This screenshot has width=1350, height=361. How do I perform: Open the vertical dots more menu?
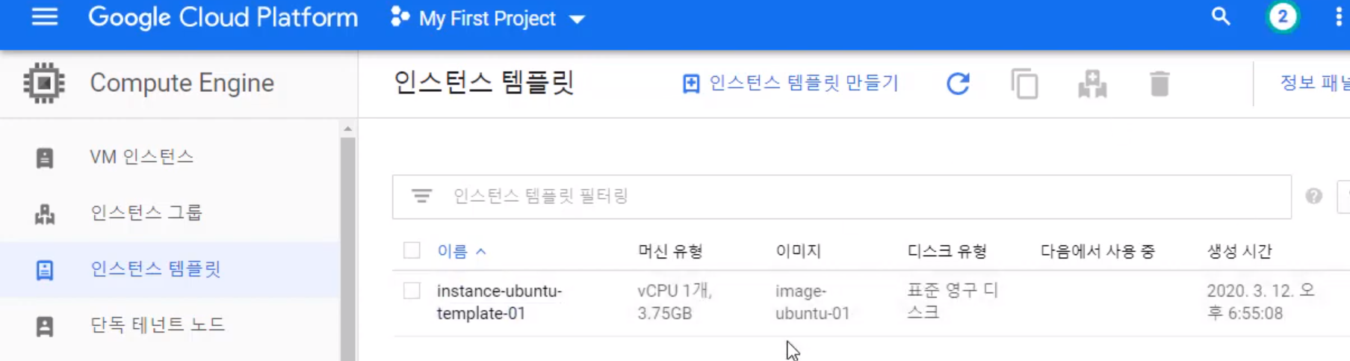coord(1338,17)
